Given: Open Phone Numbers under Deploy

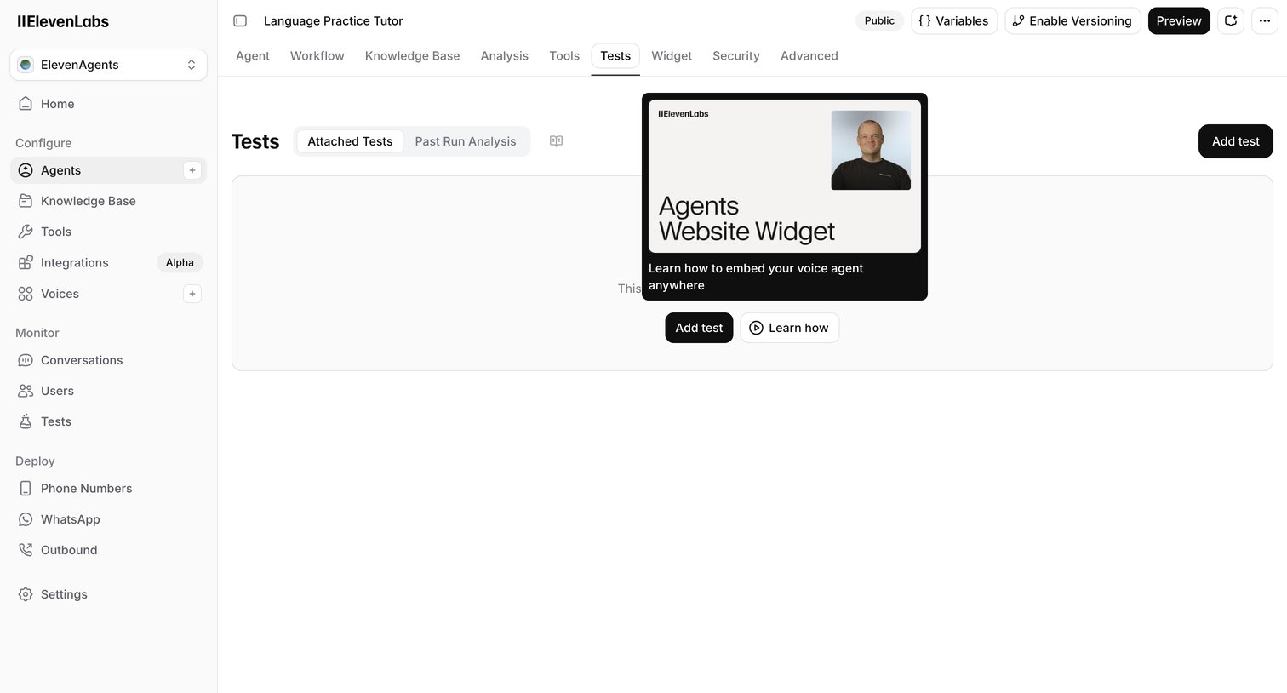Looking at the screenshot, I should point(108,489).
